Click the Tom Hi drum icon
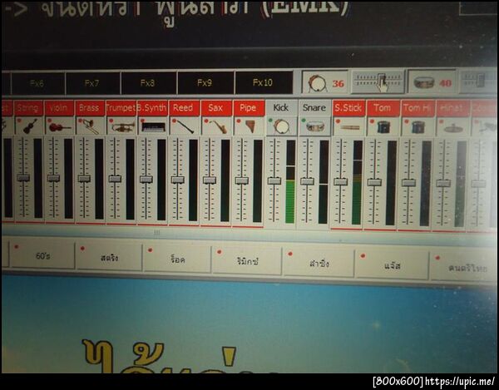This screenshot has height=390, width=499. tap(417, 127)
